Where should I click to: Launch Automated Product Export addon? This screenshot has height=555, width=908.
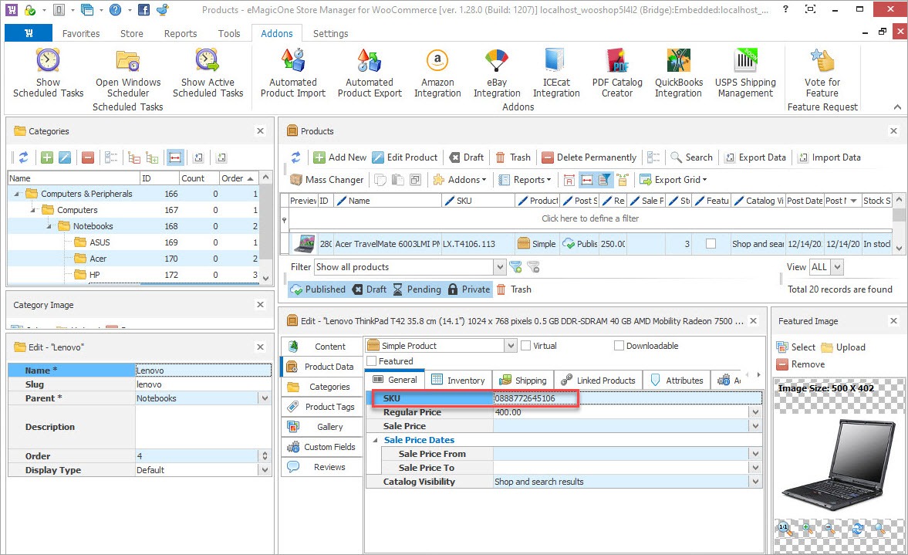click(x=370, y=73)
